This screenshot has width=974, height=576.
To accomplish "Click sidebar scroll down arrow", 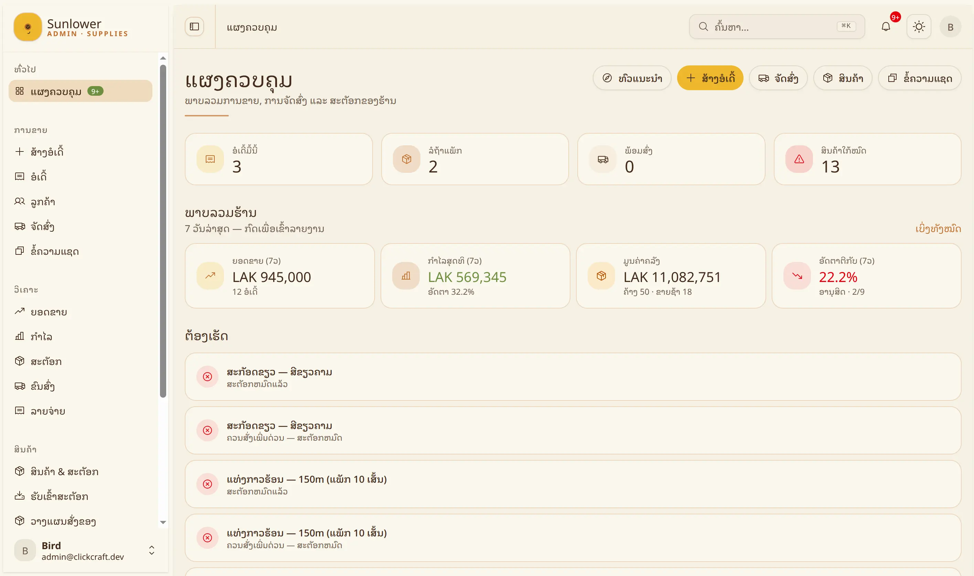I will [163, 522].
